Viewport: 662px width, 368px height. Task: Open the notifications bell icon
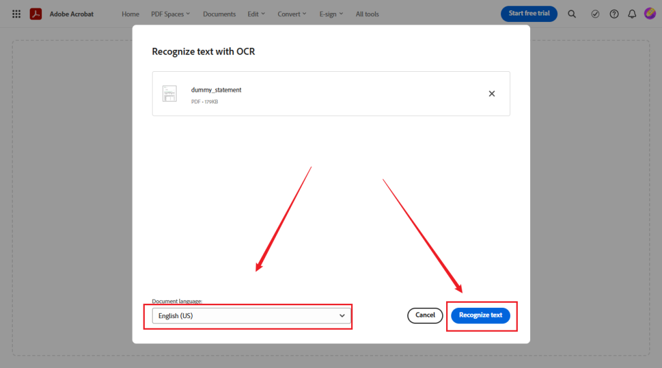click(632, 14)
